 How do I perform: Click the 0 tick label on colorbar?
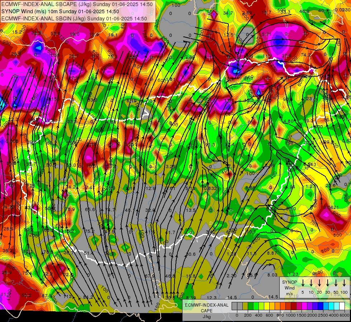pos(237,315)
